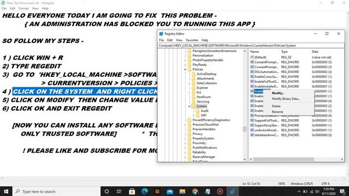Select the Attachments tree key
The width and height of the screenshot is (349, 196).
[206, 78]
